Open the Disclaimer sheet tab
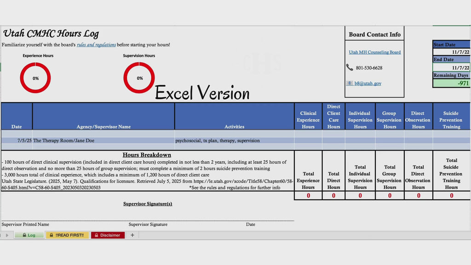This screenshot has width=471, height=265. 108,235
